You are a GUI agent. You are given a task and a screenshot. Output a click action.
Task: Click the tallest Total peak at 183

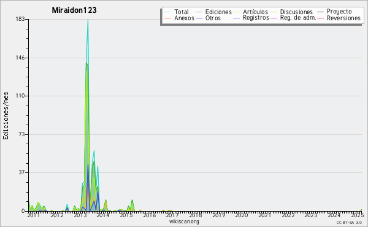tap(88, 20)
